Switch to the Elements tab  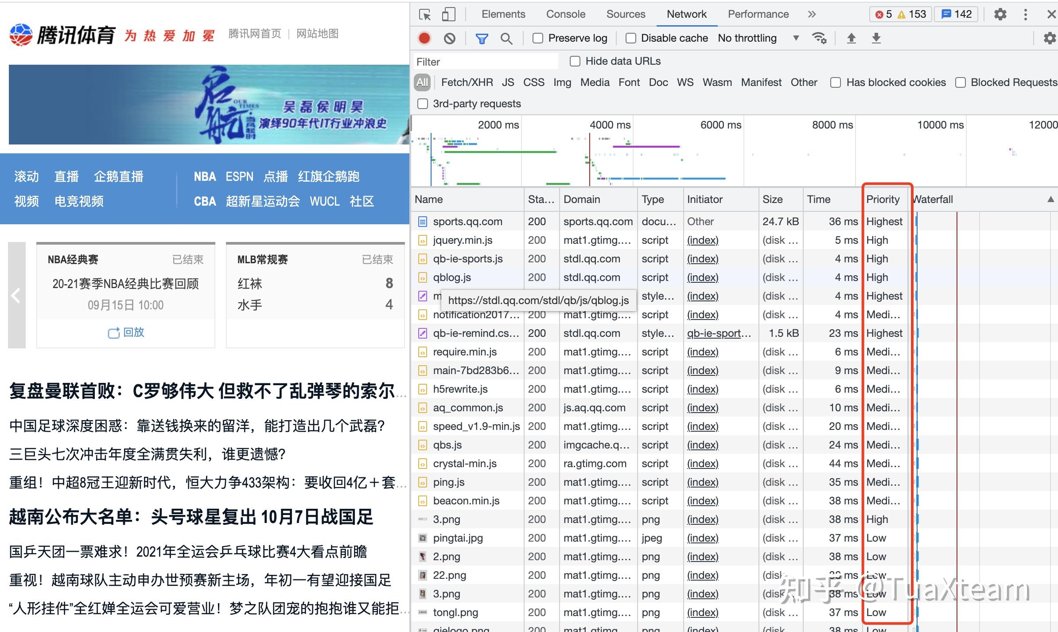click(503, 14)
